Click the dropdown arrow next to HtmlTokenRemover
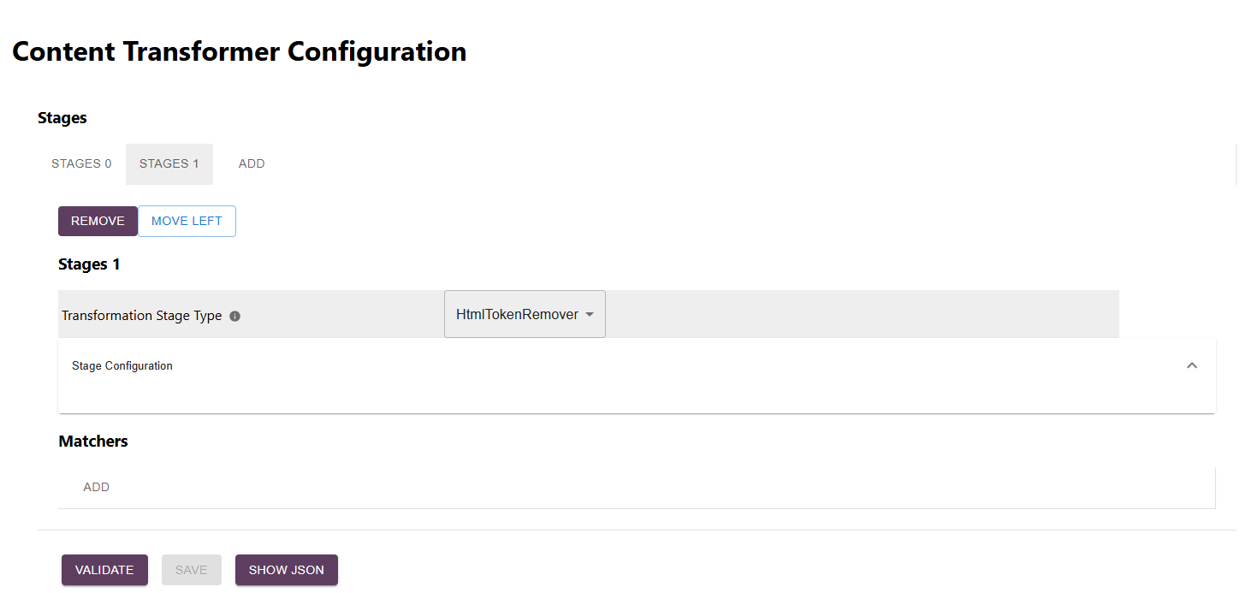Screen dimensions: 1240x593 coord(590,315)
